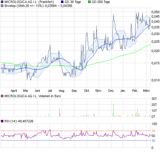
Task: Click the 0,050 price axis label
Action: point(156,12)
